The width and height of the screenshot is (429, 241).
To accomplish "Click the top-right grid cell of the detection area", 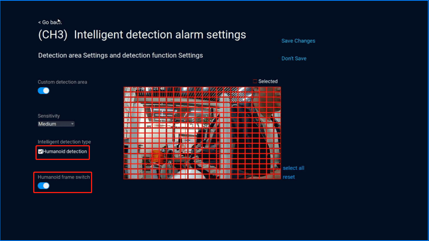I will [x=277, y=89].
